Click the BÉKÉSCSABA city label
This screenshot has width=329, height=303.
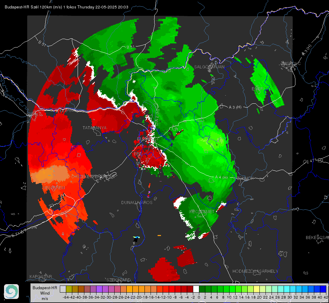[317, 237]
